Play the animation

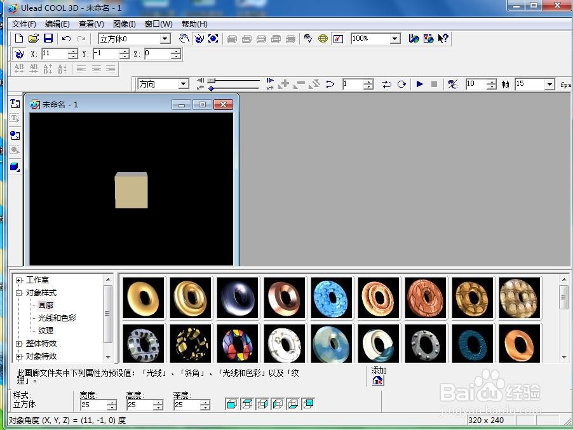click(x=419, y=84)
